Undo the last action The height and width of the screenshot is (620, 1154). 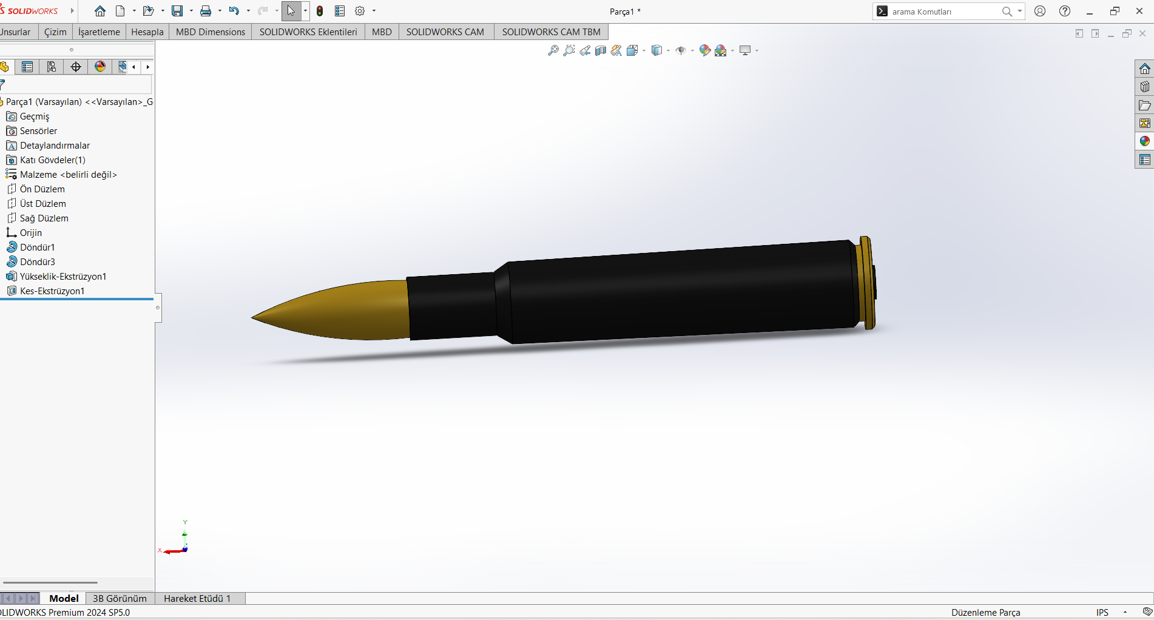(x=234, y=11)
